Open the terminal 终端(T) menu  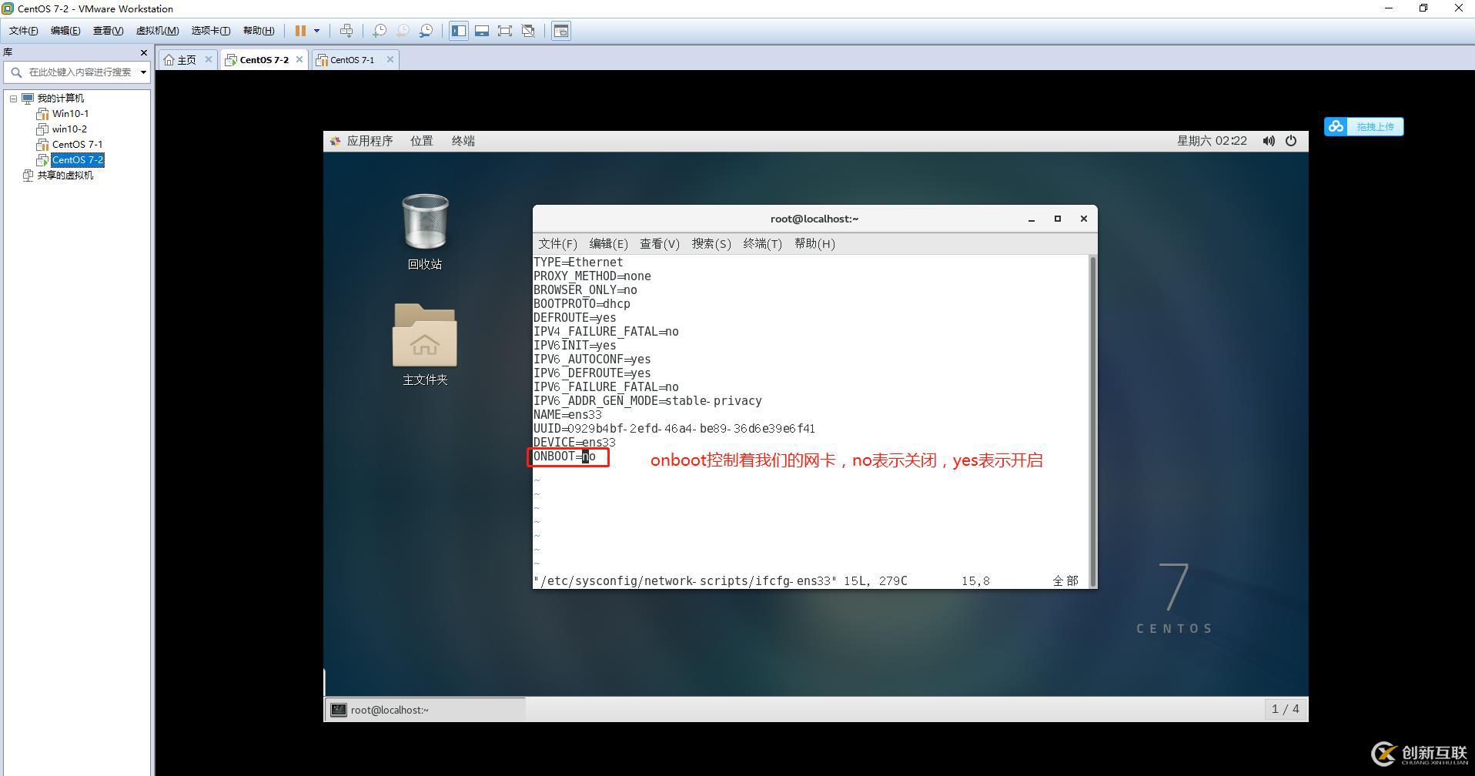pos(762,244)
